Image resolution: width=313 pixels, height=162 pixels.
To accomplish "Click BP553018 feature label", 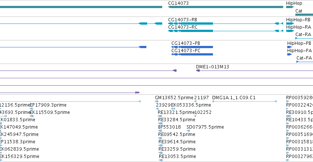I will [170, 127].
